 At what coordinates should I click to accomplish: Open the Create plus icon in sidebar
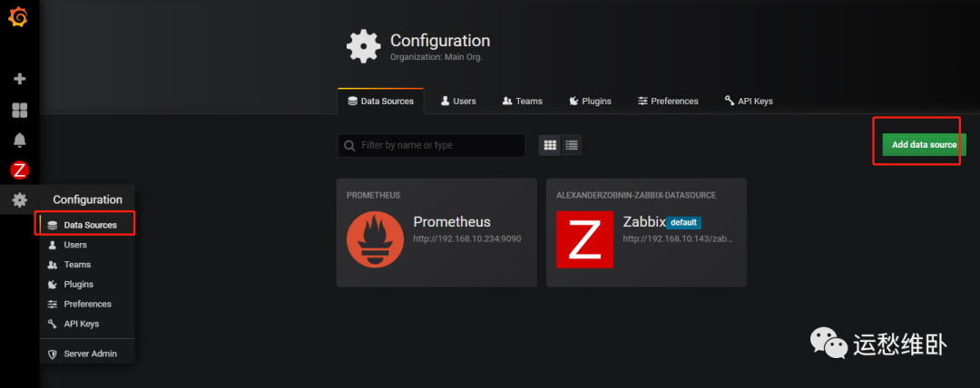pos(19,79)
